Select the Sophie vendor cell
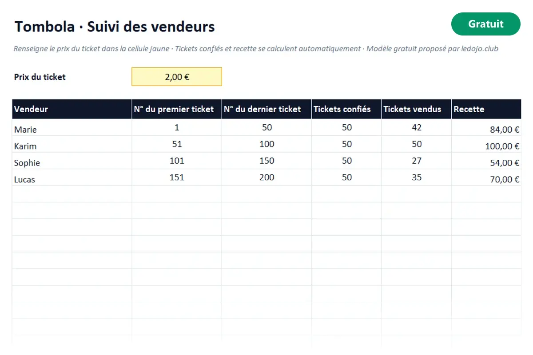533x355 pixels. (72, 161)
